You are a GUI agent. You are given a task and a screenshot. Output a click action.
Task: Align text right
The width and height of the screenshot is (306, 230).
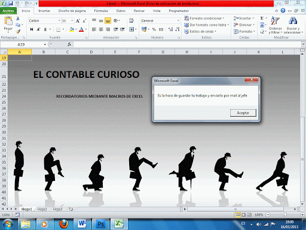108,29
